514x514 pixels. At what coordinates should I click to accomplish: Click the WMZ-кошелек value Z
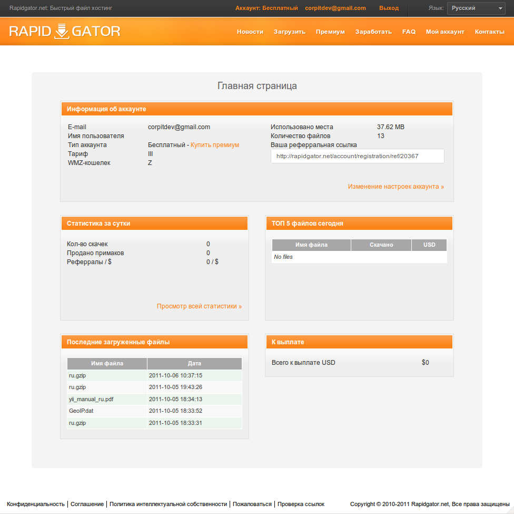[x=150, y=163]
